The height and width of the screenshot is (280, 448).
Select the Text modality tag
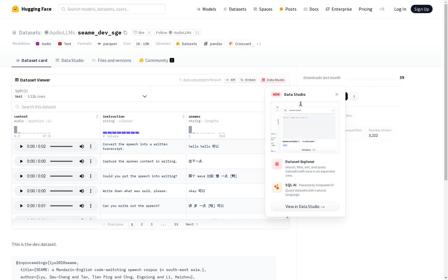(x=65, y=44)
